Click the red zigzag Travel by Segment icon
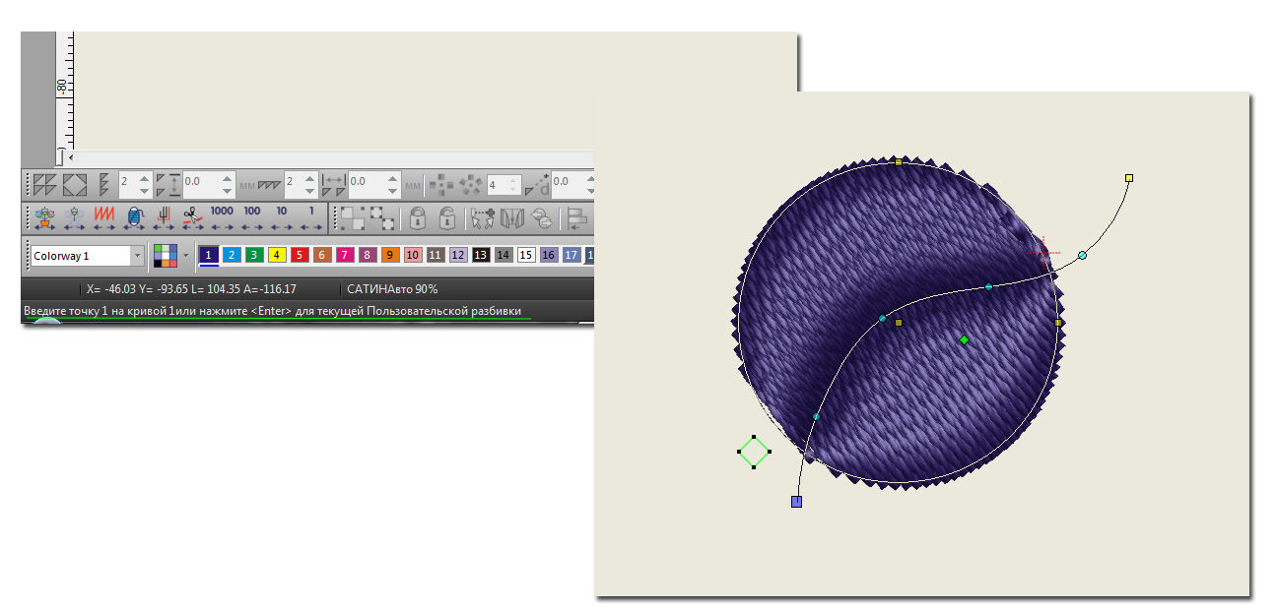This screenshot has height=611, width=1277. pyautogui.click(x=104, y=218)
